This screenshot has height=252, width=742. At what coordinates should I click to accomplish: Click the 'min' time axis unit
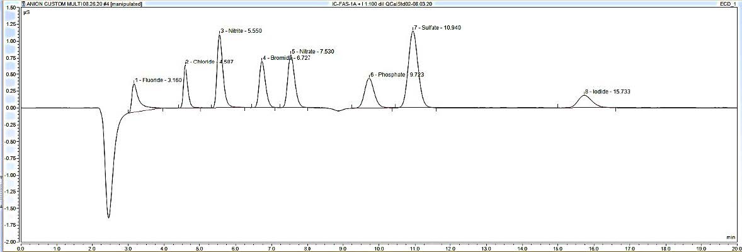pos(731,237)
